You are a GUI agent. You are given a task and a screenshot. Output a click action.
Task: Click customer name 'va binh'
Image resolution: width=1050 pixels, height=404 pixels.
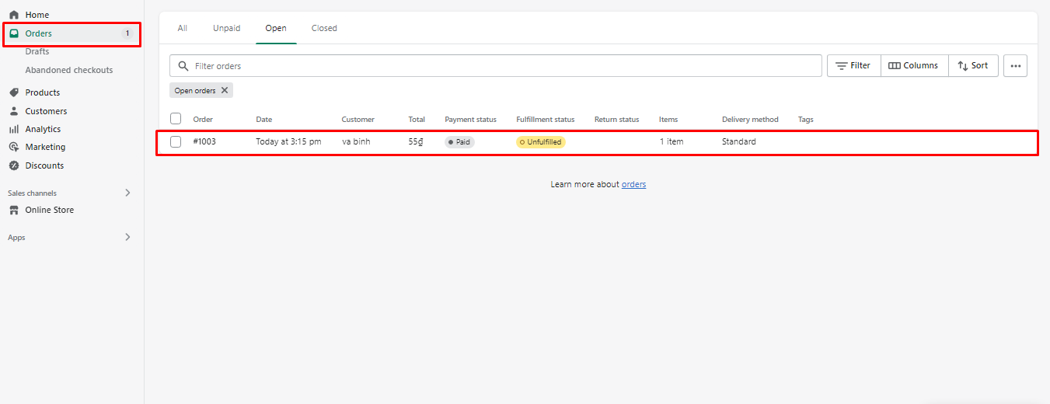coord(356,141)
